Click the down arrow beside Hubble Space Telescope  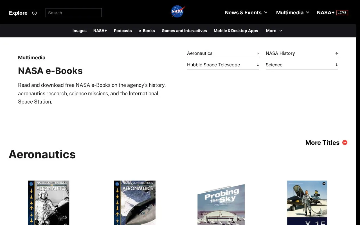coord(258,65)
